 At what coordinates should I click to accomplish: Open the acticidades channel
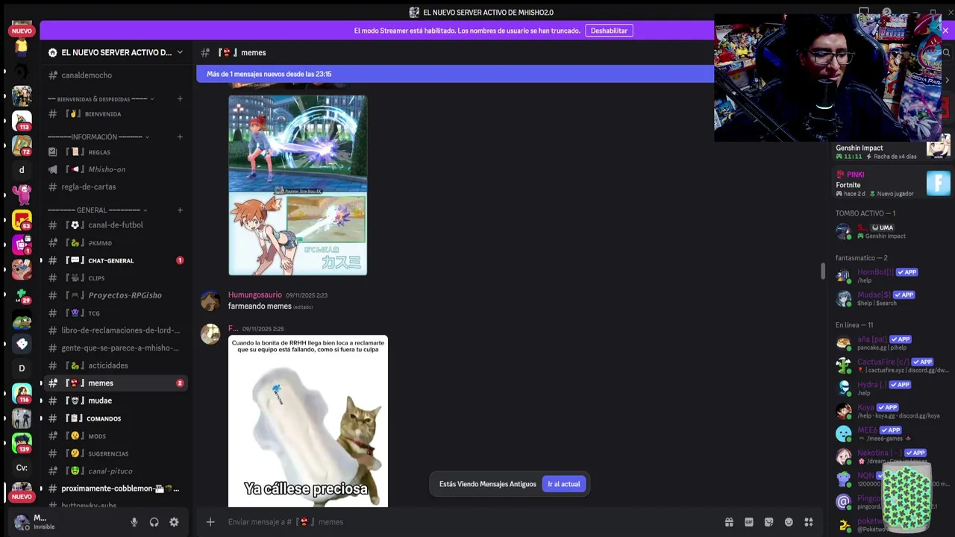[x=116, y=365]
